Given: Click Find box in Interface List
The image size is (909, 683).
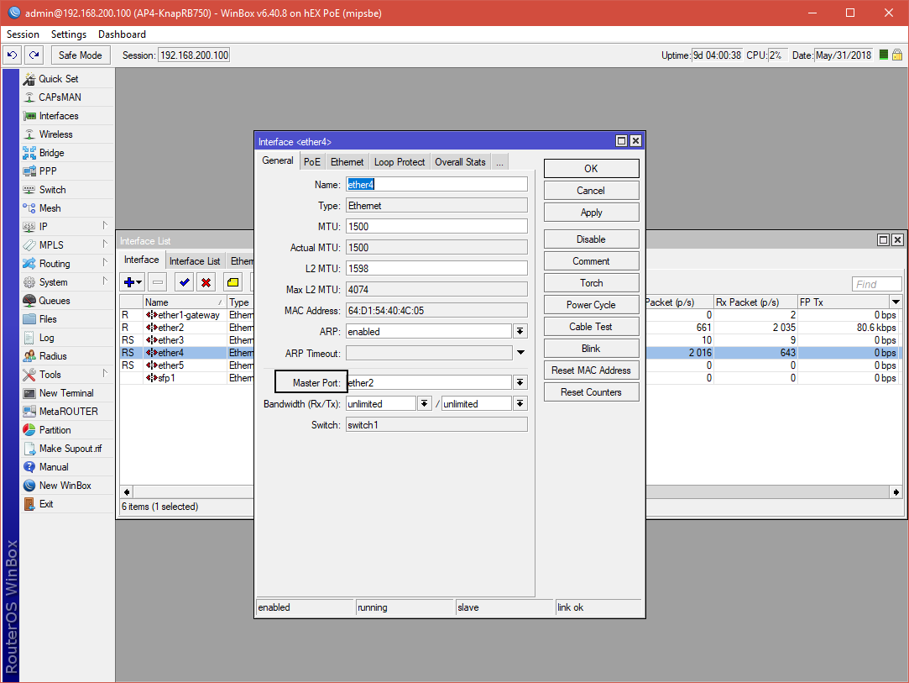Looking at the screenshot, I should (x=876, y=284).
